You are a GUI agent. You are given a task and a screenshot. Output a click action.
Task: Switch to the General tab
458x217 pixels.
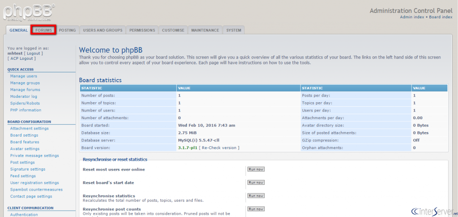pyautogui.click(x=19, y=30)
